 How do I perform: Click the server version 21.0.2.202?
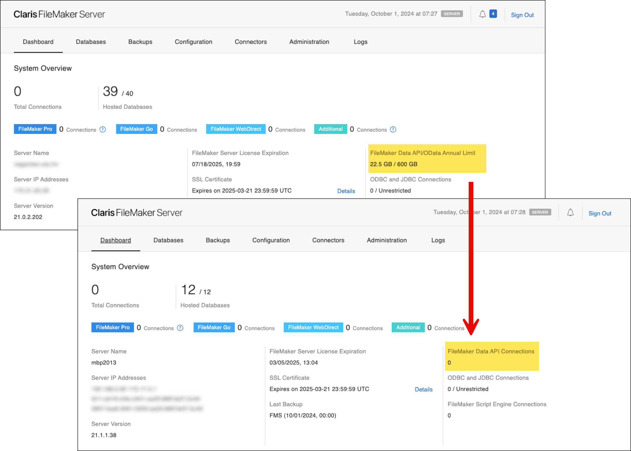click(x=28, y=217)
